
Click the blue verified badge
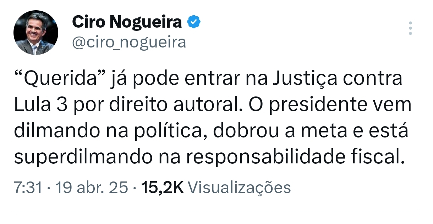194,23
